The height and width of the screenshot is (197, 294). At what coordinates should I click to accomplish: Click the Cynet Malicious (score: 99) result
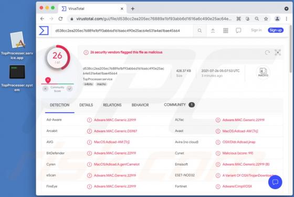point(238,153)
